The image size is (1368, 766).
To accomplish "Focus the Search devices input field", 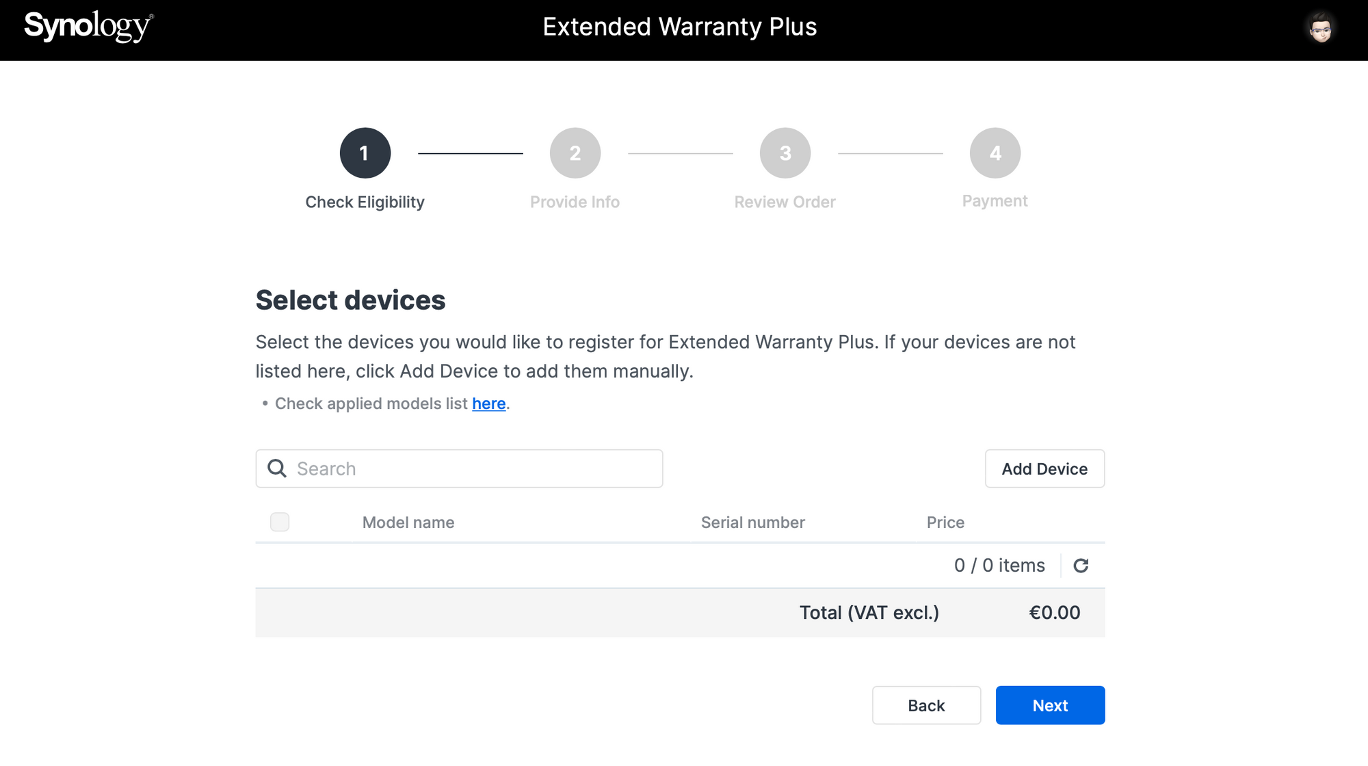I will tap(459, 468).
